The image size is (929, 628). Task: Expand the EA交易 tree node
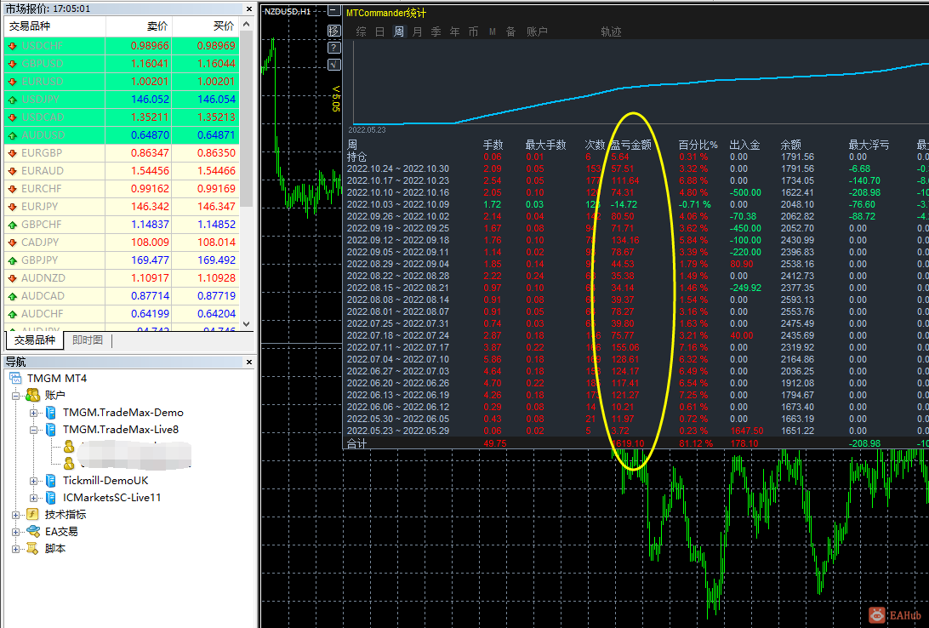(x=15, y=532)
